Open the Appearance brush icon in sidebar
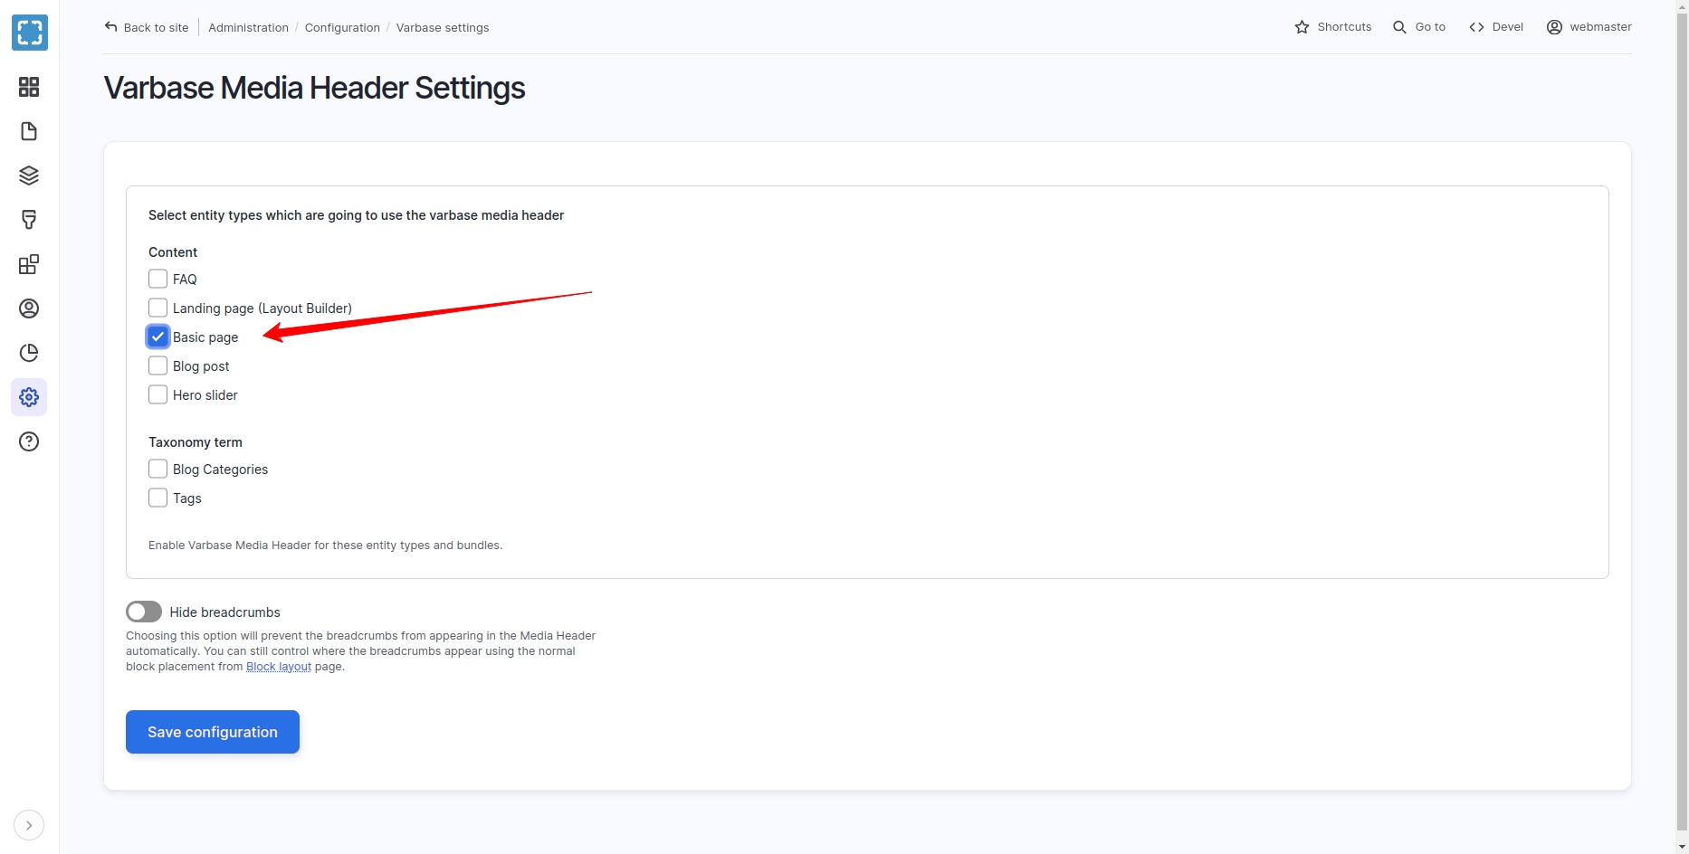 [29, 220]
